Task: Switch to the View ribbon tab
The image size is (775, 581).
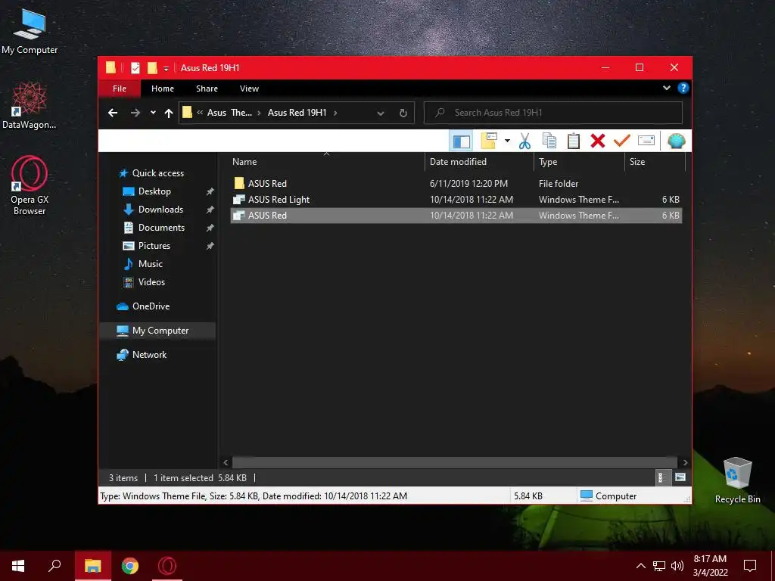Action: [249, 89]
